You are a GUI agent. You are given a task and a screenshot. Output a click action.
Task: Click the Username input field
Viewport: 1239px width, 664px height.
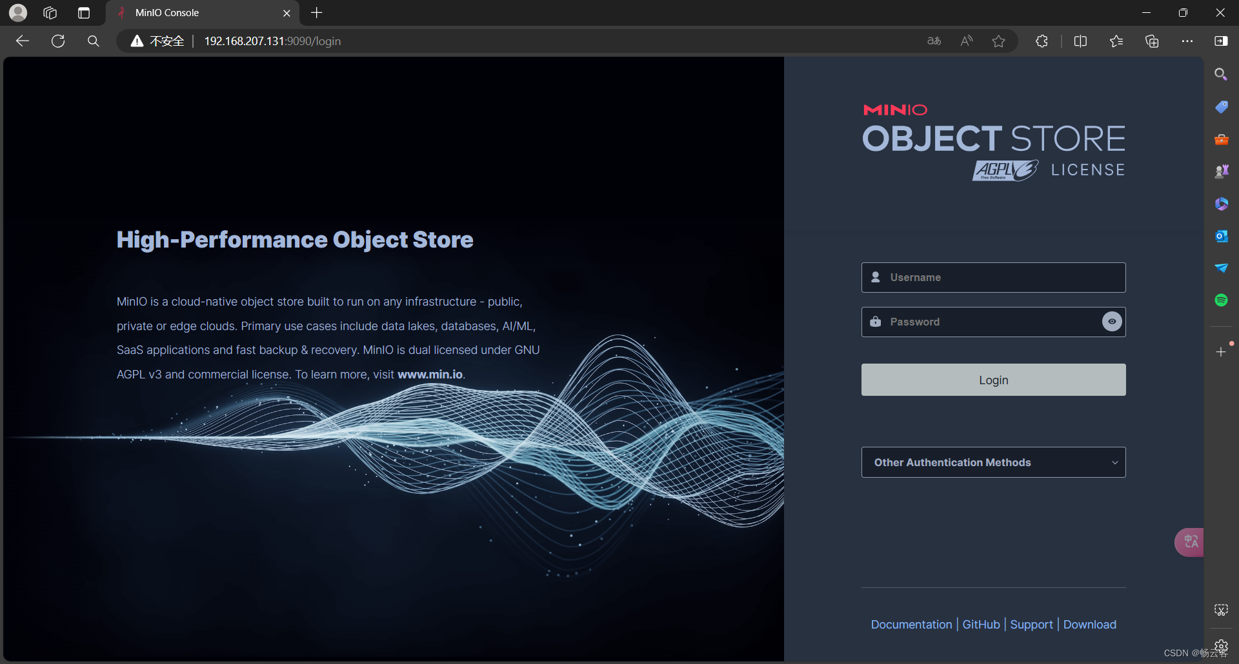[x=993, y=277]
